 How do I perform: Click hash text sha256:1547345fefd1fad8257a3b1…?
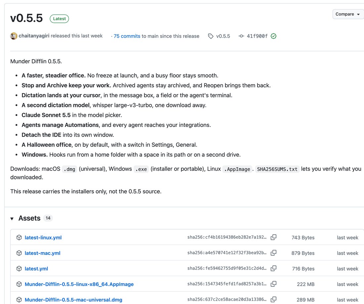click(x=227, y=284)
